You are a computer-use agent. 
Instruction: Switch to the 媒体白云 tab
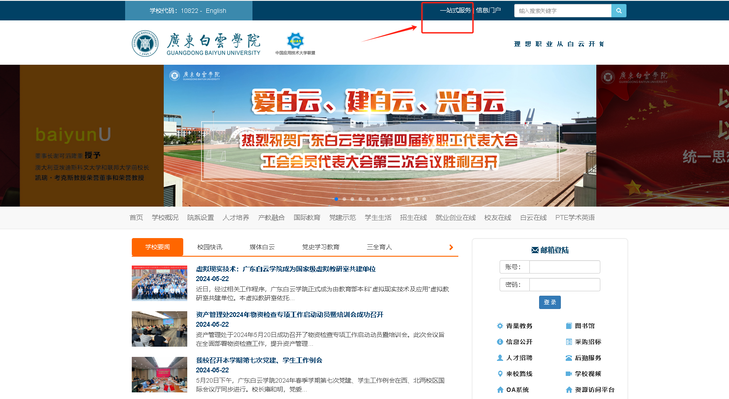click(262, 247)
